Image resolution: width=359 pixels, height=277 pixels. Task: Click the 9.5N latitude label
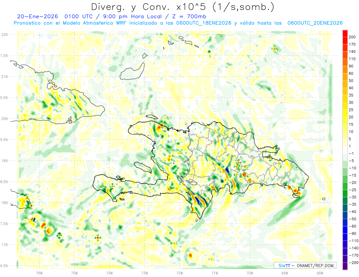pyautogui.click(x=4, y=140)
